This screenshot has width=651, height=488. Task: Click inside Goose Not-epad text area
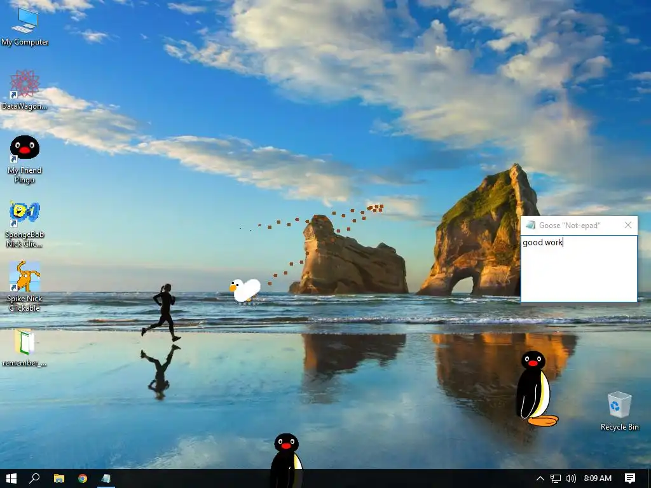579,269
